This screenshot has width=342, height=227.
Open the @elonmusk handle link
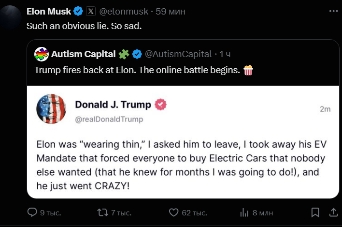pos(121,11)
